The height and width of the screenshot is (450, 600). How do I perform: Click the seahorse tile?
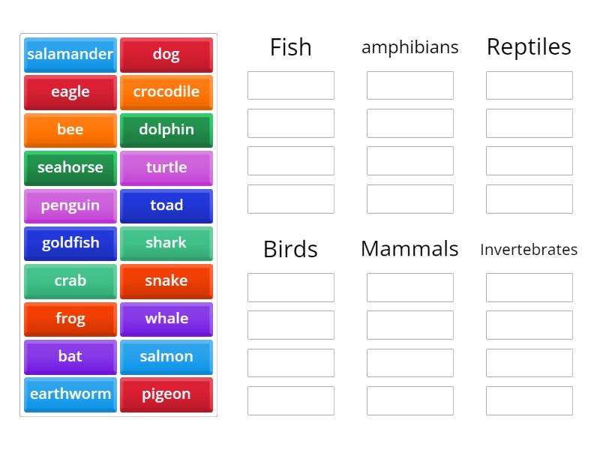coord(70,168)
